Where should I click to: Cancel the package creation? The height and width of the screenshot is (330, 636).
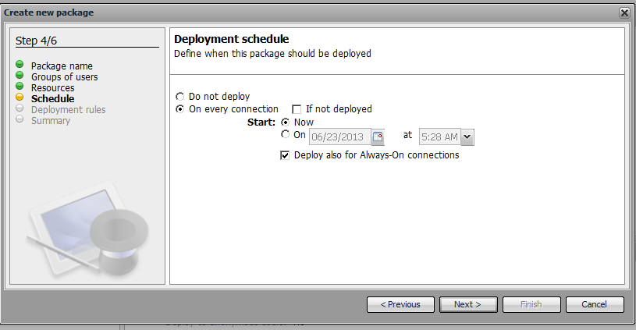(x=595, y=304)
